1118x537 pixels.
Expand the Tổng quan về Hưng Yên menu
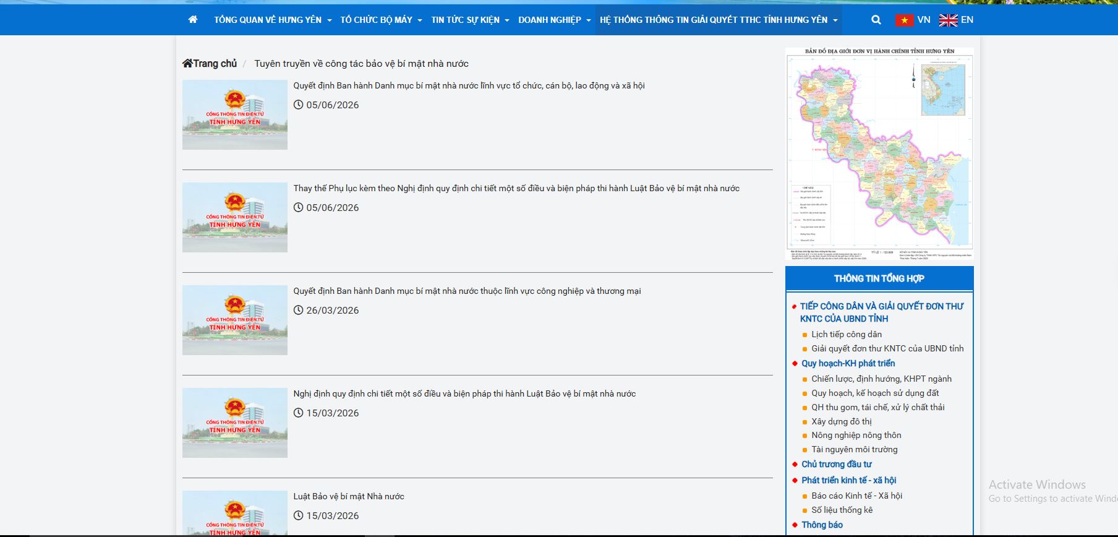273,20
